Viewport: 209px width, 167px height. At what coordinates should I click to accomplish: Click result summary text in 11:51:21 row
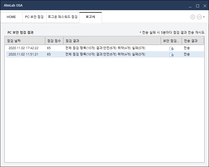(x=105, y=54)
